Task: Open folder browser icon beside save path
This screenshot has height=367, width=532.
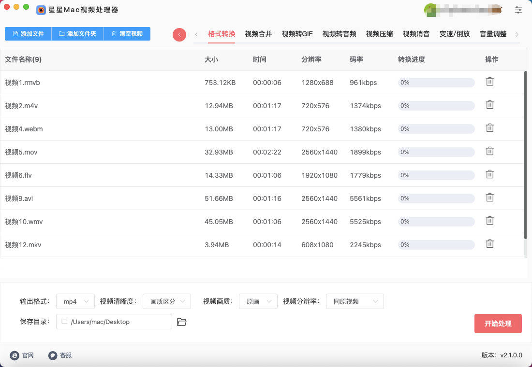Action: [x=182, y=322]
